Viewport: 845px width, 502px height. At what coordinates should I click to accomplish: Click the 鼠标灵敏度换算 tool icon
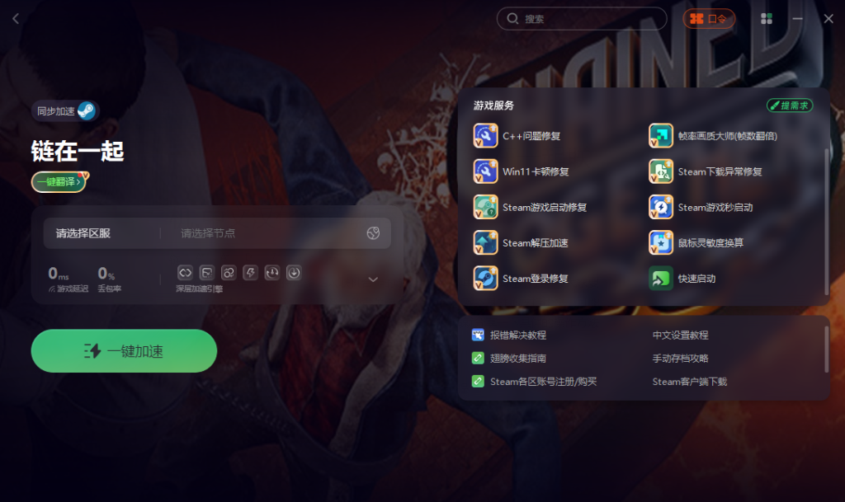coord(660,242)
